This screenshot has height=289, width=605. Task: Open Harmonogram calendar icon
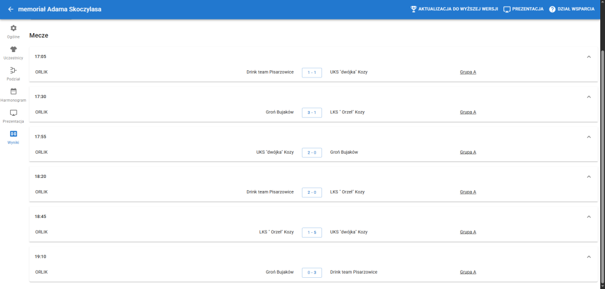point(14,92)
